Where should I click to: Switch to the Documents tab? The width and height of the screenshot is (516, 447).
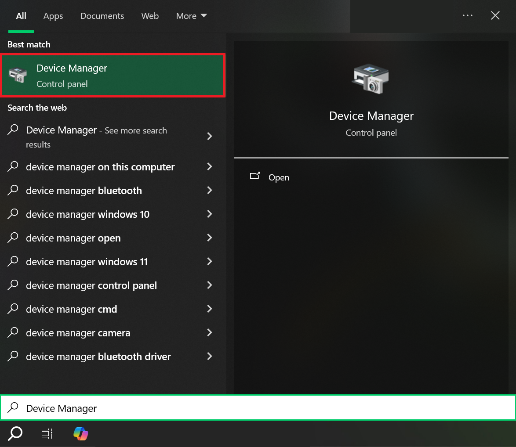pyautogui.click(x=102, y=16)
